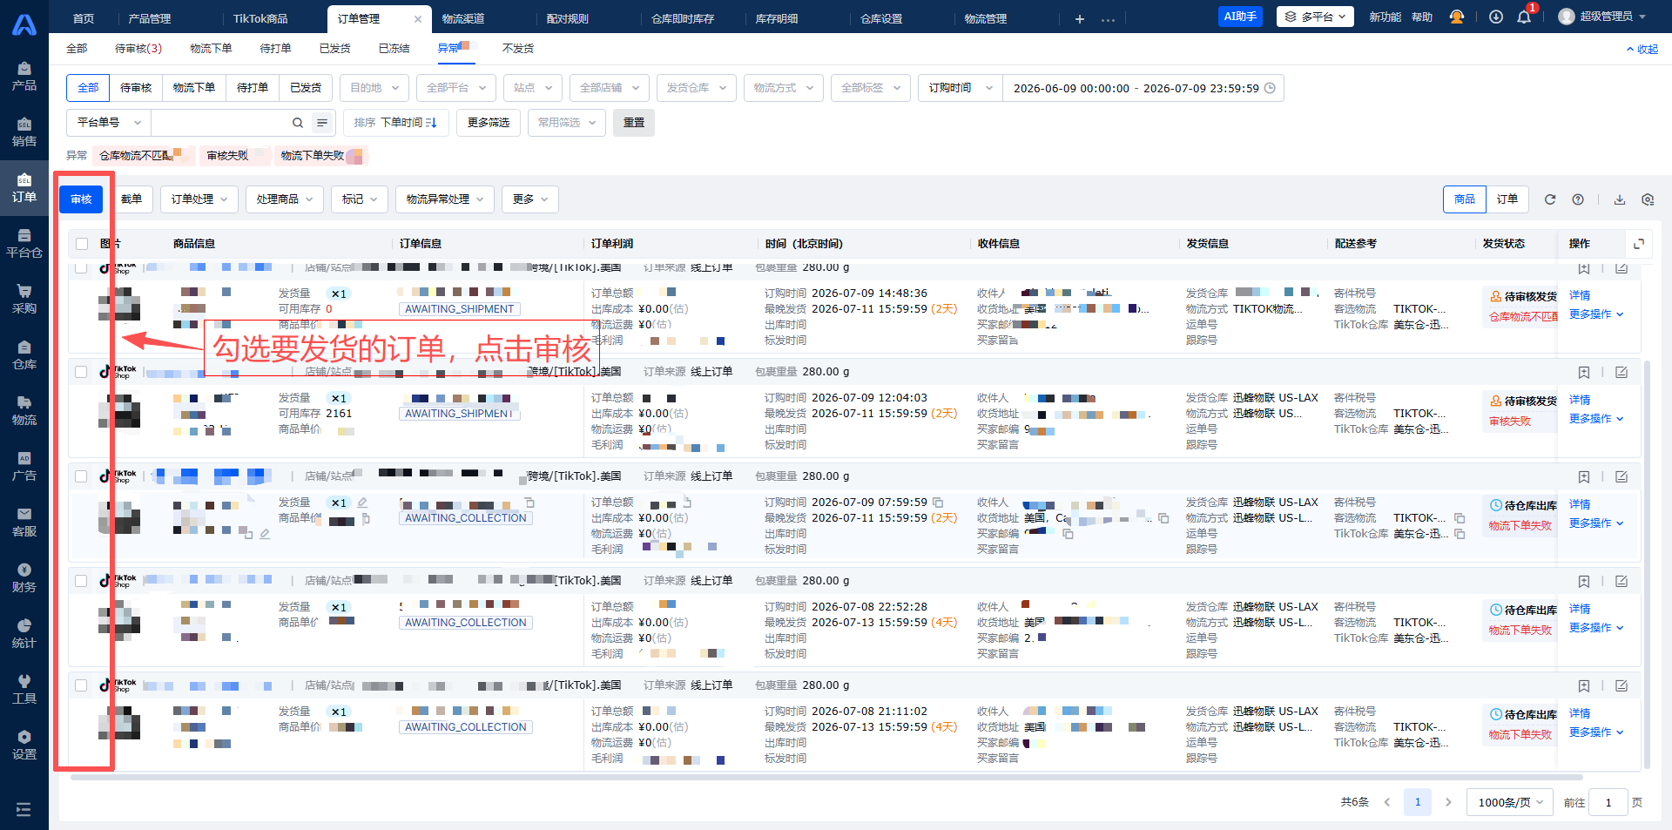Image resolution: width=1672 pixels, height=830 pixels.
Task: Open 销售 in the left sidebar
Action: point(24,132)
